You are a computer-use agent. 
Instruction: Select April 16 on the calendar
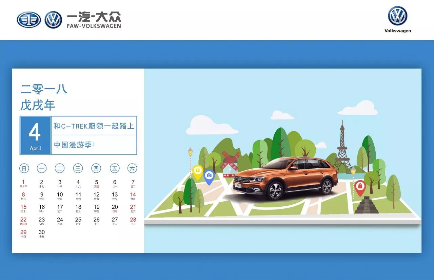42,208
